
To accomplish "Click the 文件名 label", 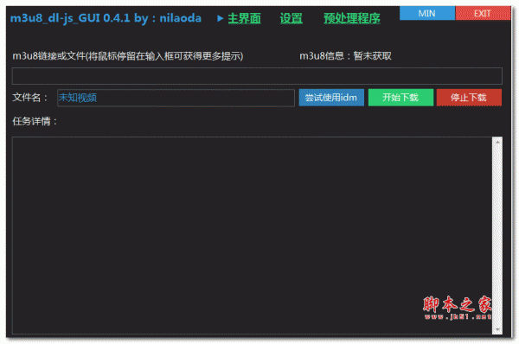I will point(29,98).
